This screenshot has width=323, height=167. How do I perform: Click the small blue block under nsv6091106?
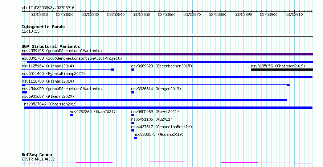click(x=133, y=123)
